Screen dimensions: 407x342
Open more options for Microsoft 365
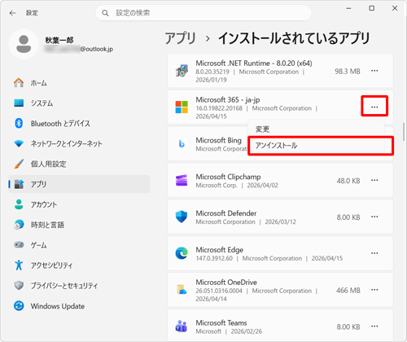(x=374, y=107)
